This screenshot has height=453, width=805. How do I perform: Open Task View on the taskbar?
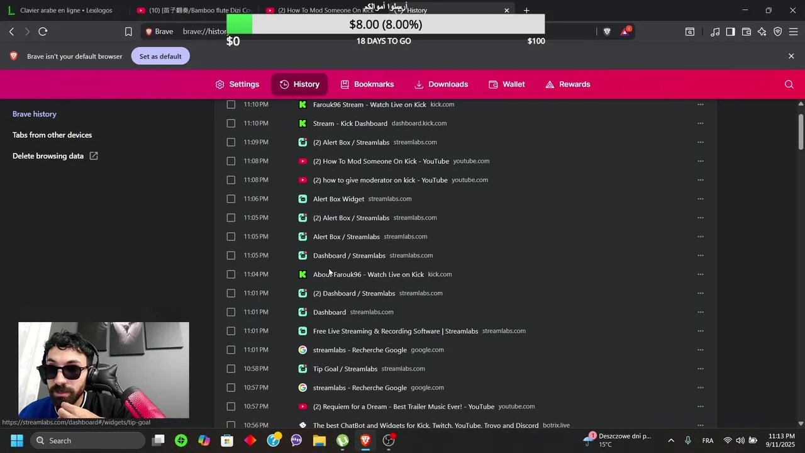click(158, 440)
